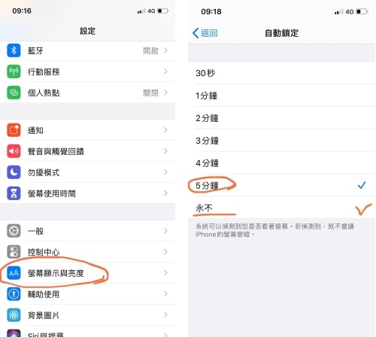Tap the Do Not Disturb moon icon
The width and height of the screenshot is (376, 337).
[x=14, y=172]
